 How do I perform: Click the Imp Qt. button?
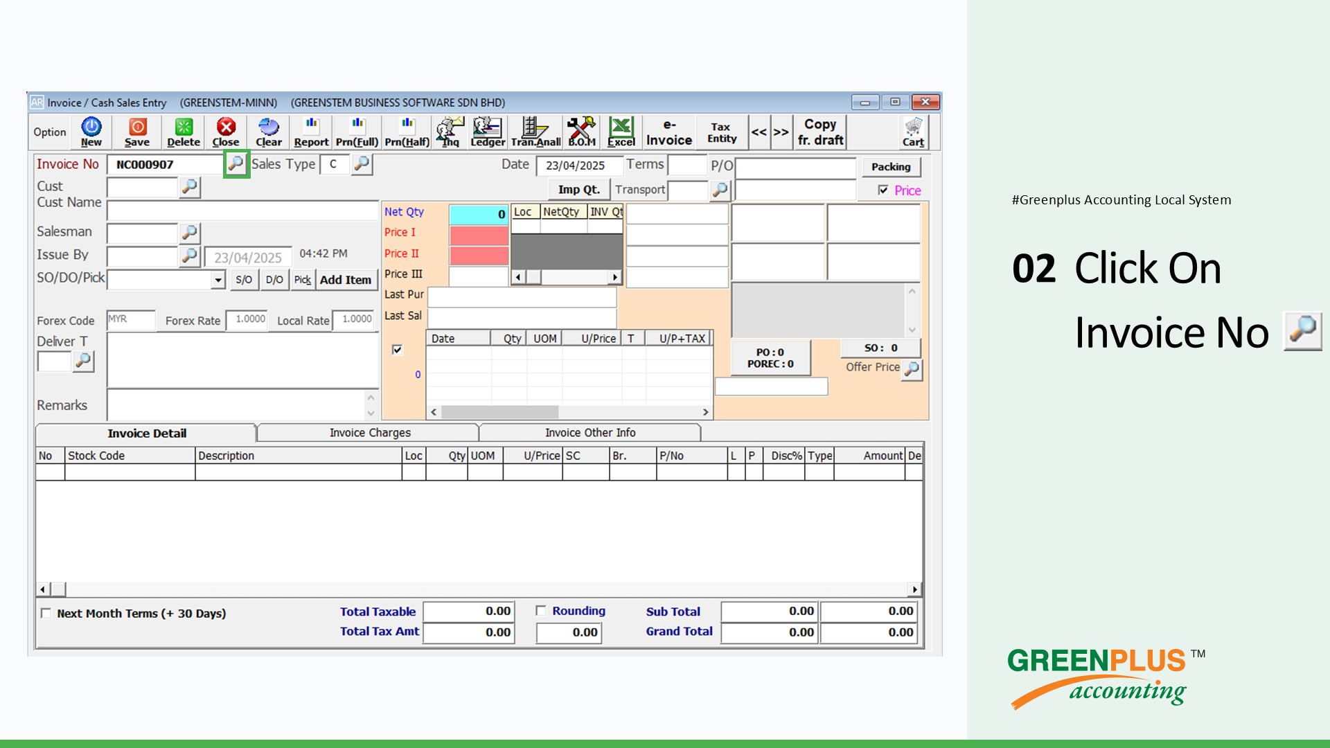[579, 190]
